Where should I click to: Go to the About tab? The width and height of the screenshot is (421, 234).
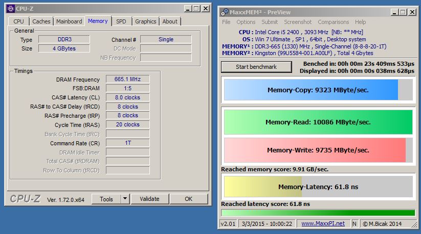coord(170,21)
